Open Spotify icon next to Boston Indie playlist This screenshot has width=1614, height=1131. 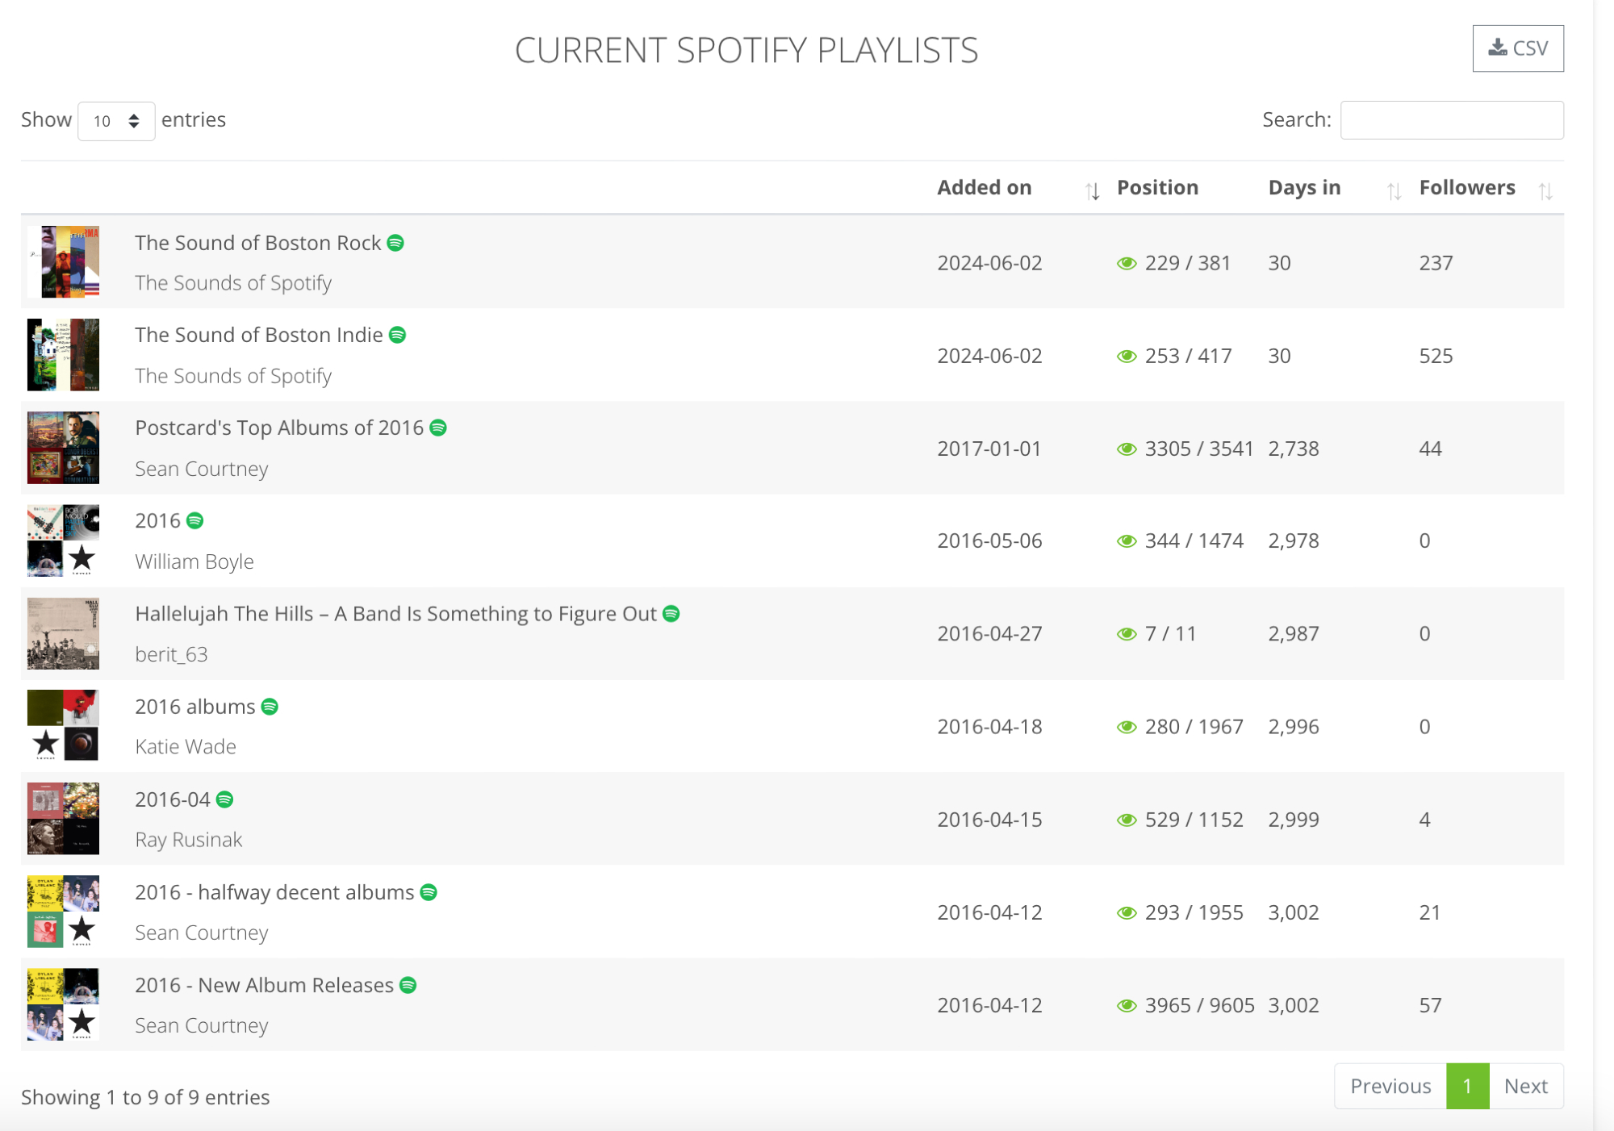point(397,335)
